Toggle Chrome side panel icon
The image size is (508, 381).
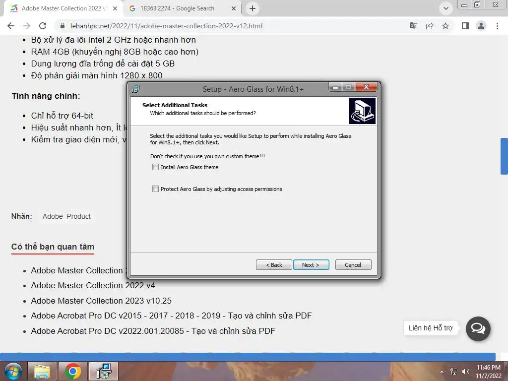[x=465, y=26]
